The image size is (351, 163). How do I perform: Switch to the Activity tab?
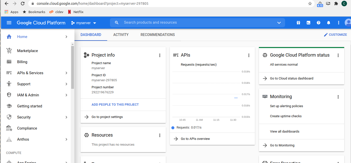pyautogui.click(x=121, y=35)
